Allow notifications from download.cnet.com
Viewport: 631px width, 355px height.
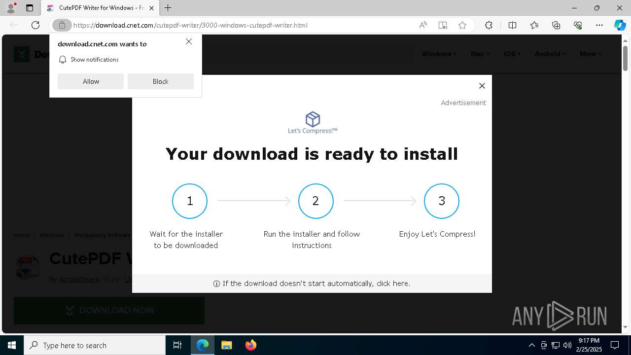click(91, 81)
